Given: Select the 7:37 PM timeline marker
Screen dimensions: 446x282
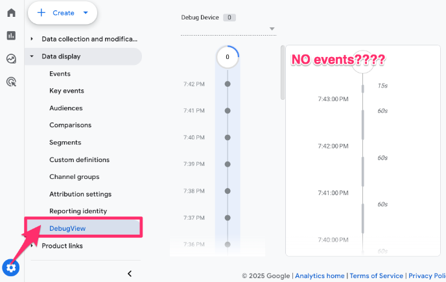Looking at the screenshot, I should (x=228, y=218).
